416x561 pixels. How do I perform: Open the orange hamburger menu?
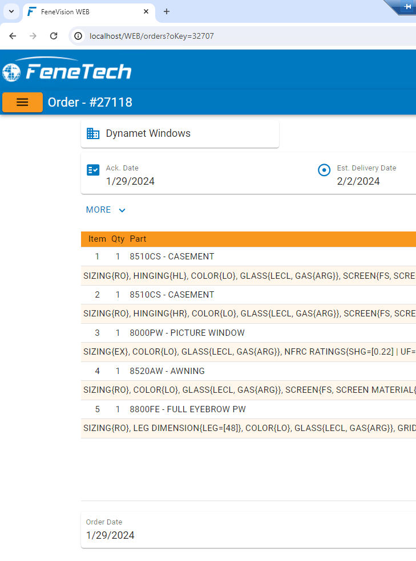(22, 102)
